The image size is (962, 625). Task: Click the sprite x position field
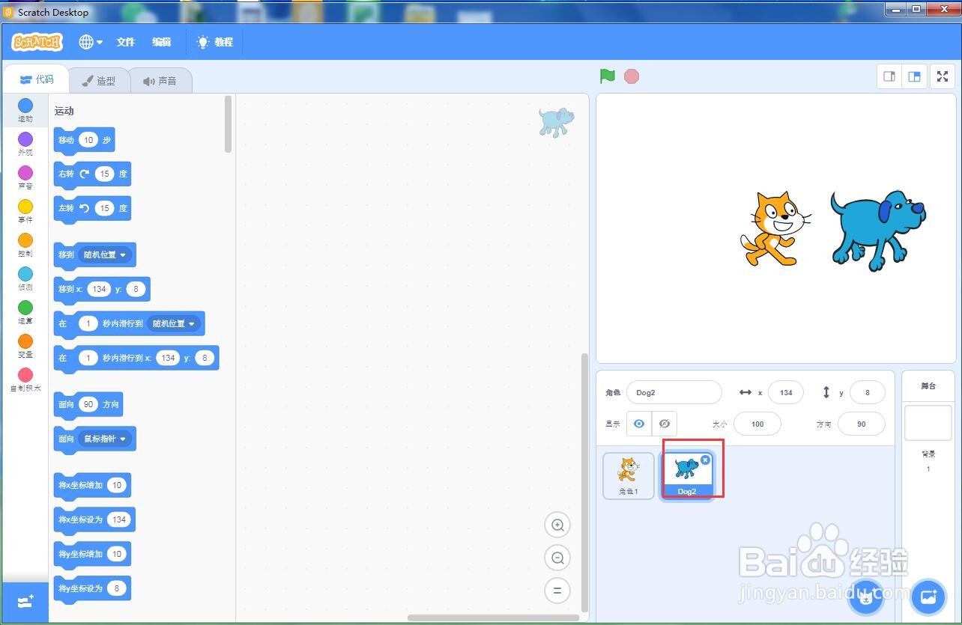(786, 392)
